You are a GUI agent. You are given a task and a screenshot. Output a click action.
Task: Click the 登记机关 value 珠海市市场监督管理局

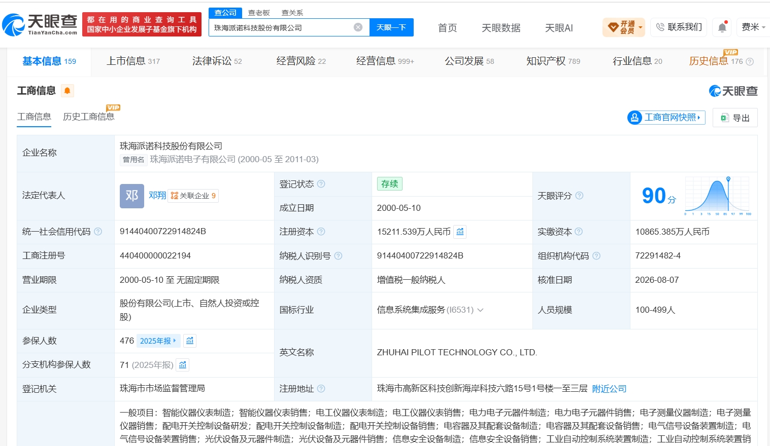pyautogui.click(x=162, y=389)
